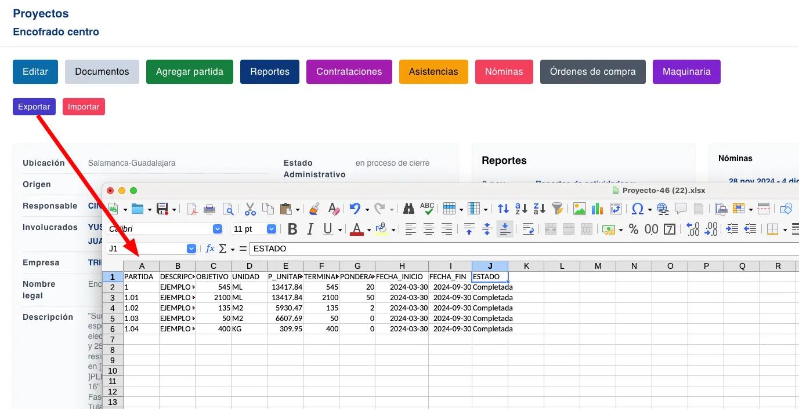Click the red font color swatch

point(356,229)
